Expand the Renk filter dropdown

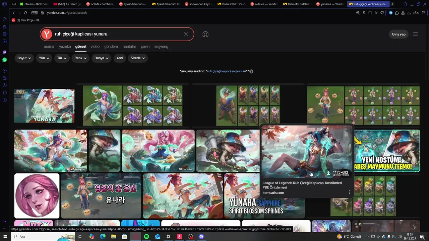tap(80, 58)
